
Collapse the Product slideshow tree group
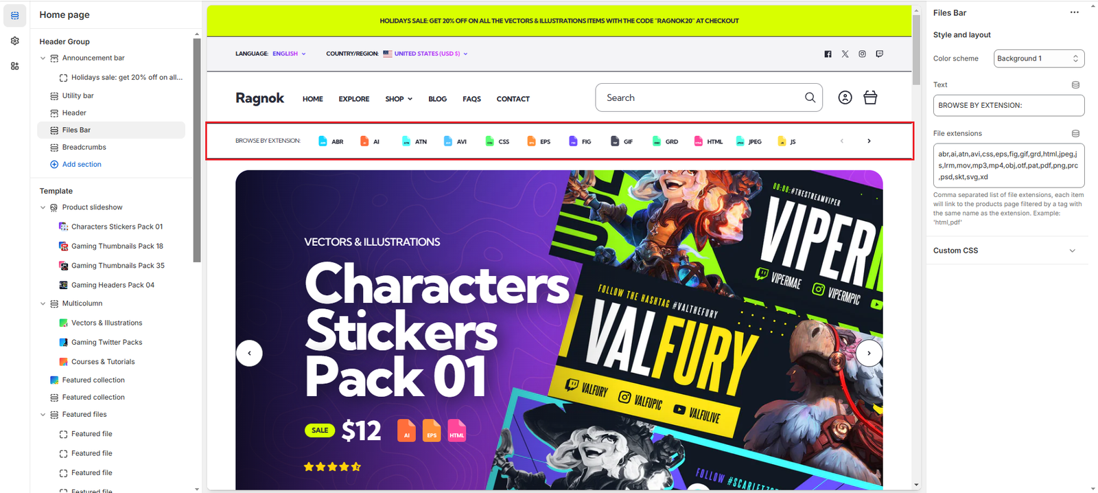click(x=43, y=207)
